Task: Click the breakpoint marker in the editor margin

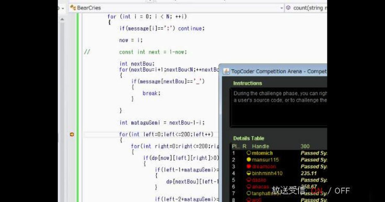Action: 72,135
